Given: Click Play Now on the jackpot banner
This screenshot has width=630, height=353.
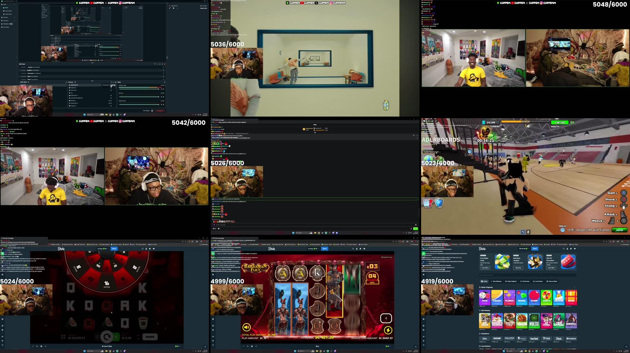Looking at the screenshot, I should click(x=518, y=268).
